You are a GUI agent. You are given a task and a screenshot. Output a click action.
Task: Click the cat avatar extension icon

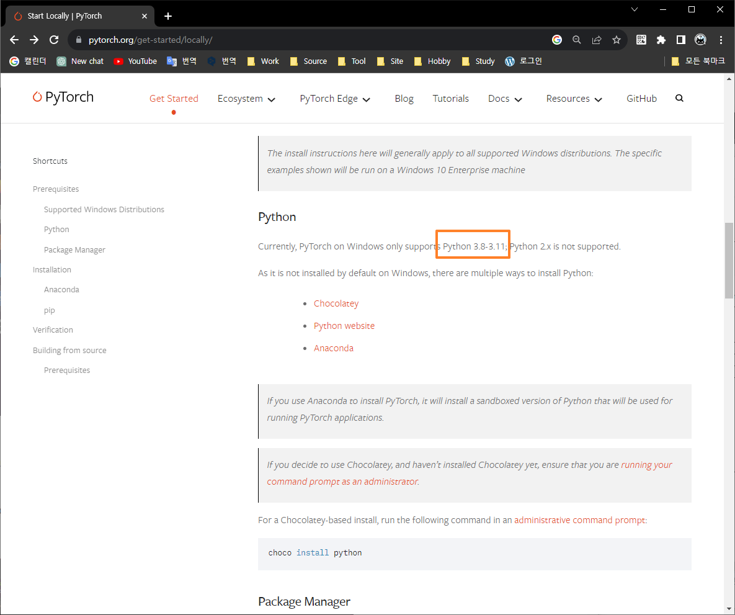coord(700,39)
